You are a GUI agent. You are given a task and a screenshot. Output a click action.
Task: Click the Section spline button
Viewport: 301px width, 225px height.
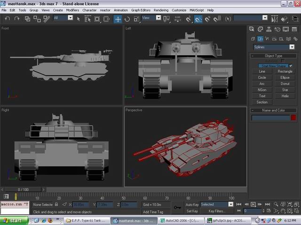pos(262,102)
